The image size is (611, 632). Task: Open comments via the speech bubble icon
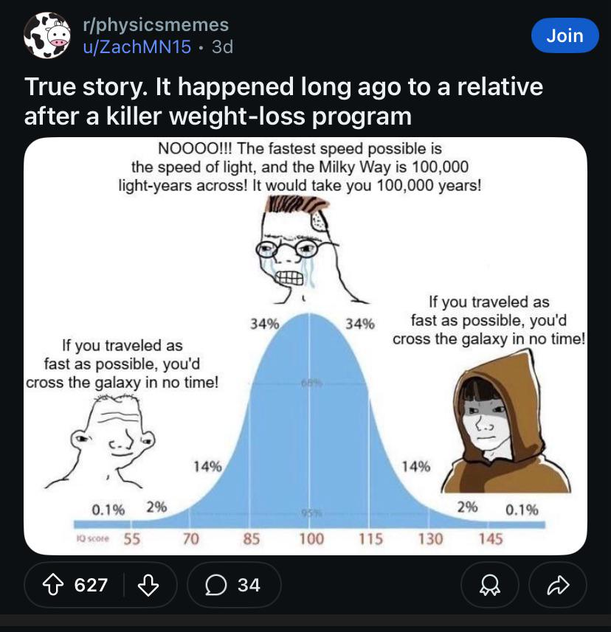pos(217,585)
